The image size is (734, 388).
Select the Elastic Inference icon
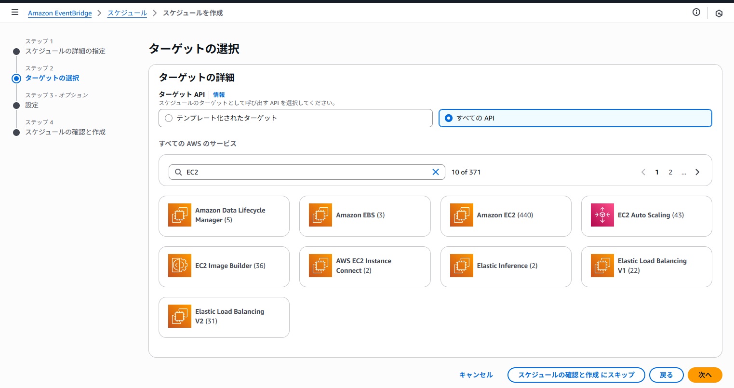461,266
